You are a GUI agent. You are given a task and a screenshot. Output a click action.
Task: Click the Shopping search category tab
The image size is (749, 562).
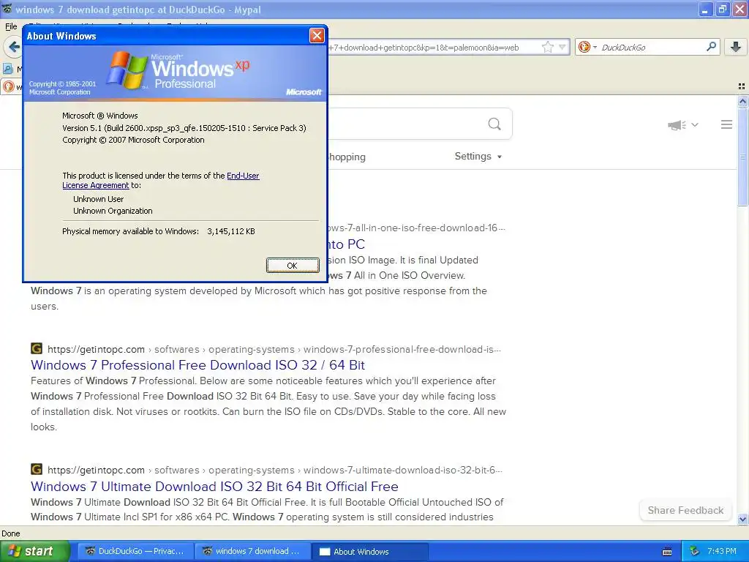pyautogui.click(x=347, y=157)
